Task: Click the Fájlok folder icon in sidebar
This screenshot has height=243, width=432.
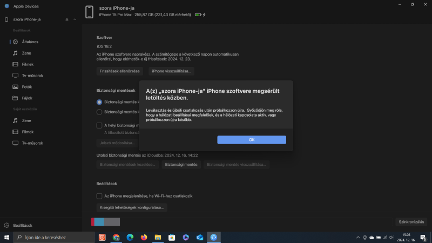Action: pyautogui.click(x=16, y=98)
